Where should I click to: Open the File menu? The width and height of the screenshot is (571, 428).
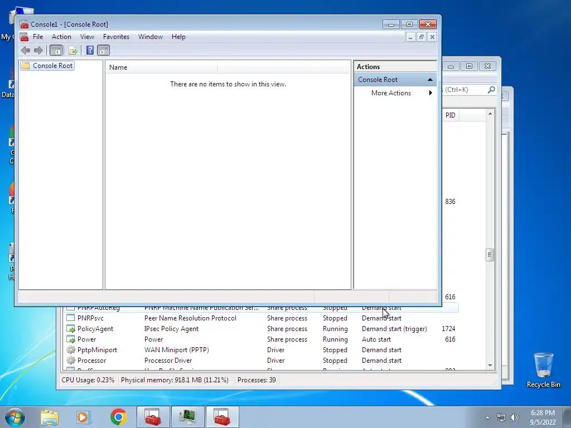38,37
